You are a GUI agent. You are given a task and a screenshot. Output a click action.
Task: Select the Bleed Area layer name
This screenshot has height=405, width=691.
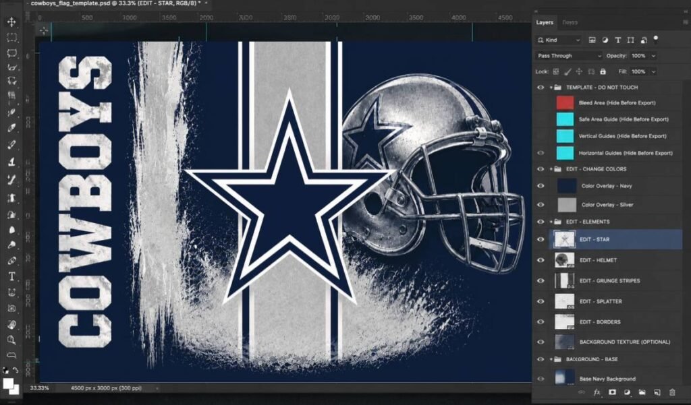pos(617,102)
